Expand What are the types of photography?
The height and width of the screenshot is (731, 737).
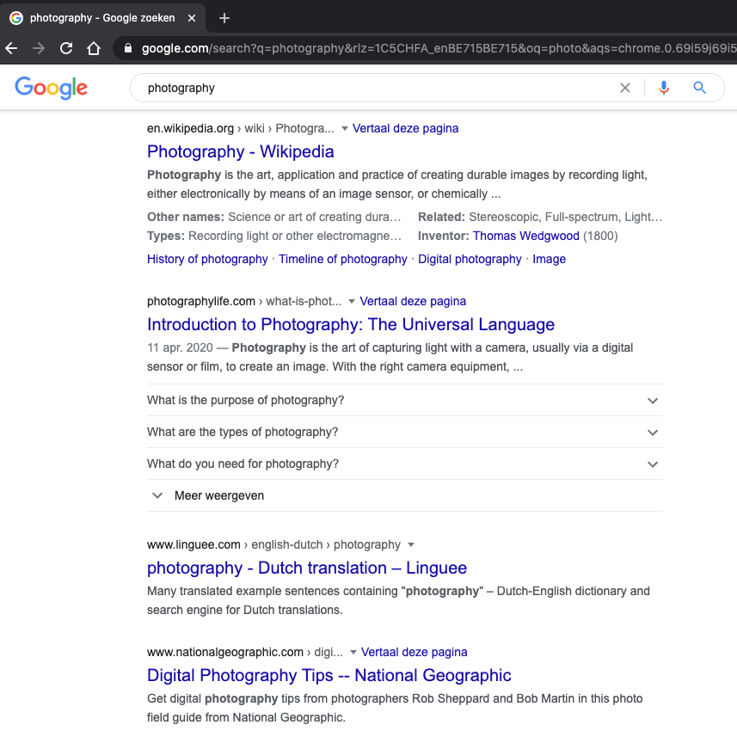[x=405, y=432]
